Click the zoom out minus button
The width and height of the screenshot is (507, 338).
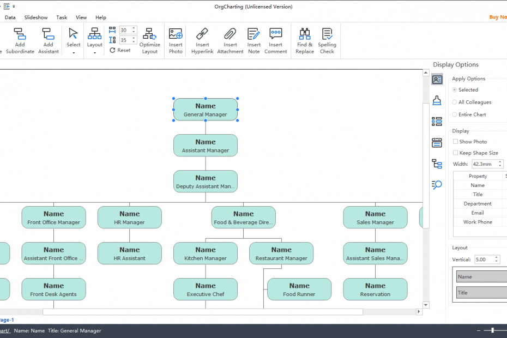[479, 330]
